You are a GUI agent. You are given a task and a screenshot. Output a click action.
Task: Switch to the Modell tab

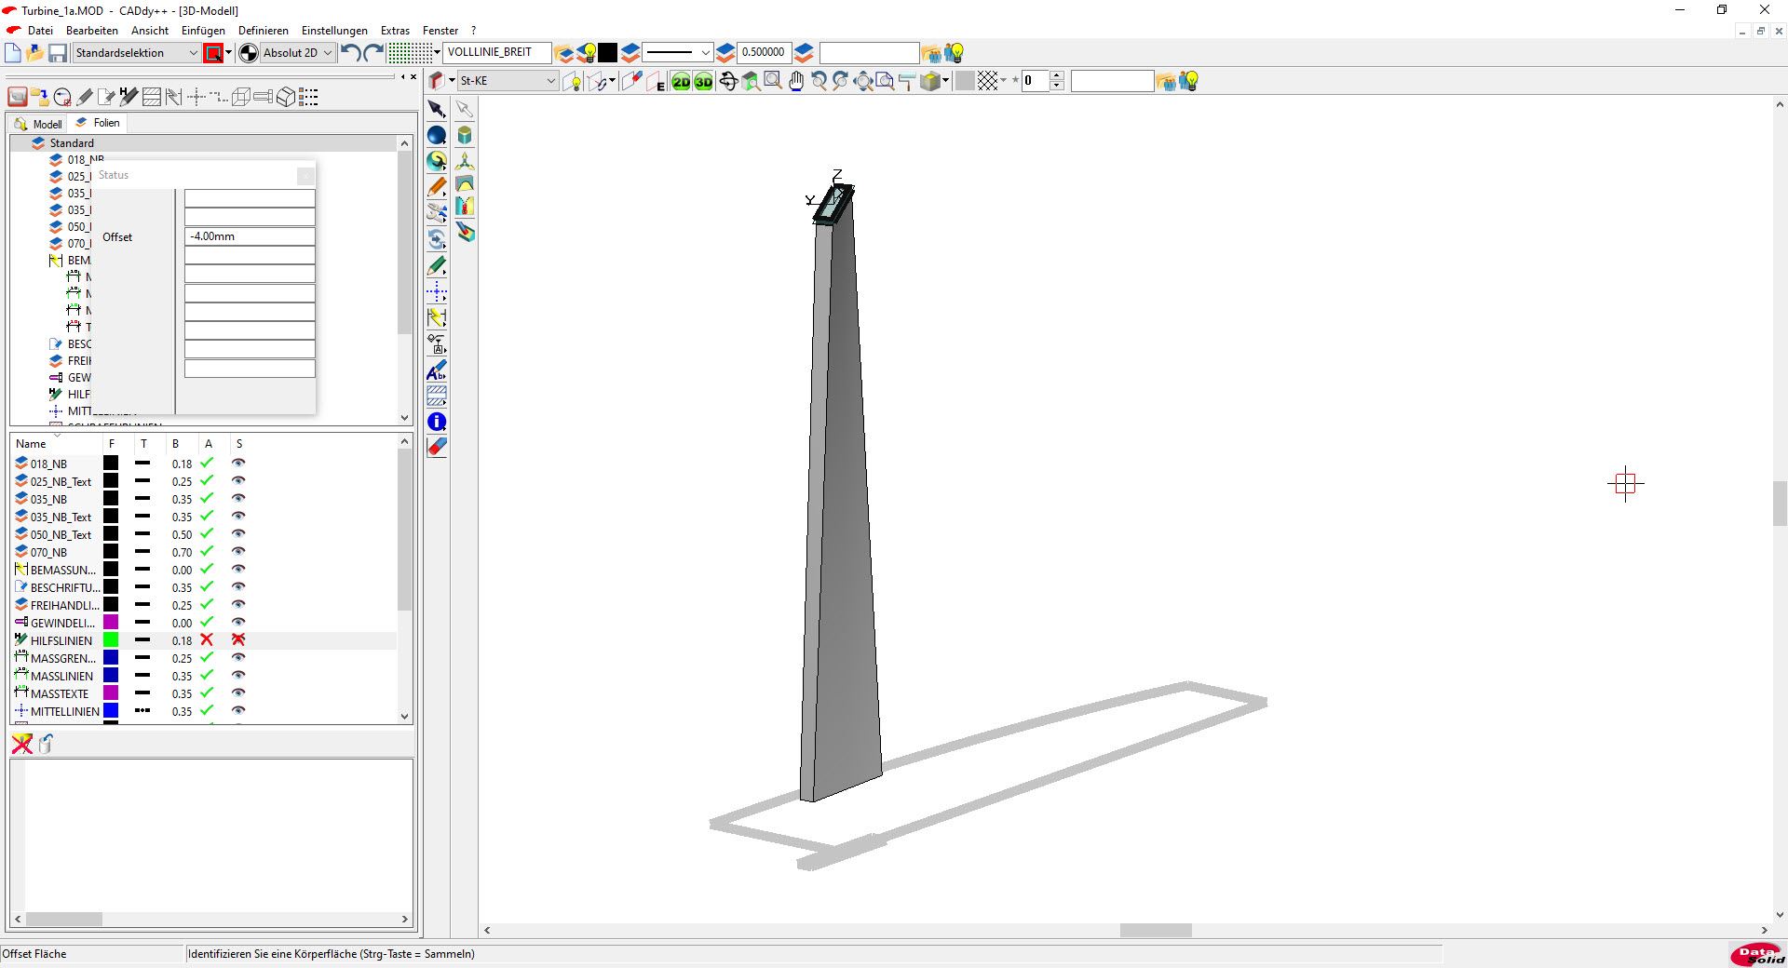pyautogui.click(x=39, y=124)
